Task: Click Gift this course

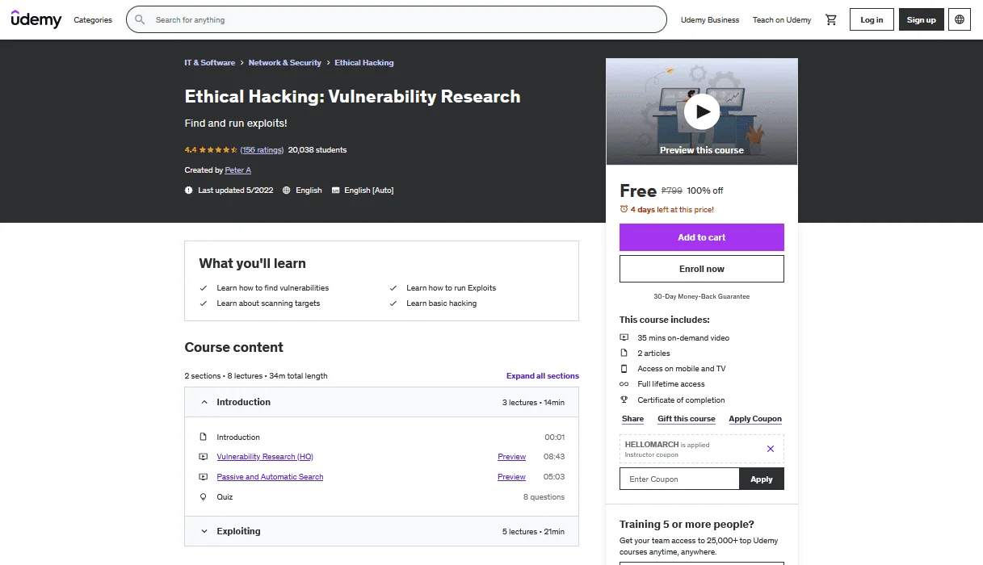Action: 687,419
